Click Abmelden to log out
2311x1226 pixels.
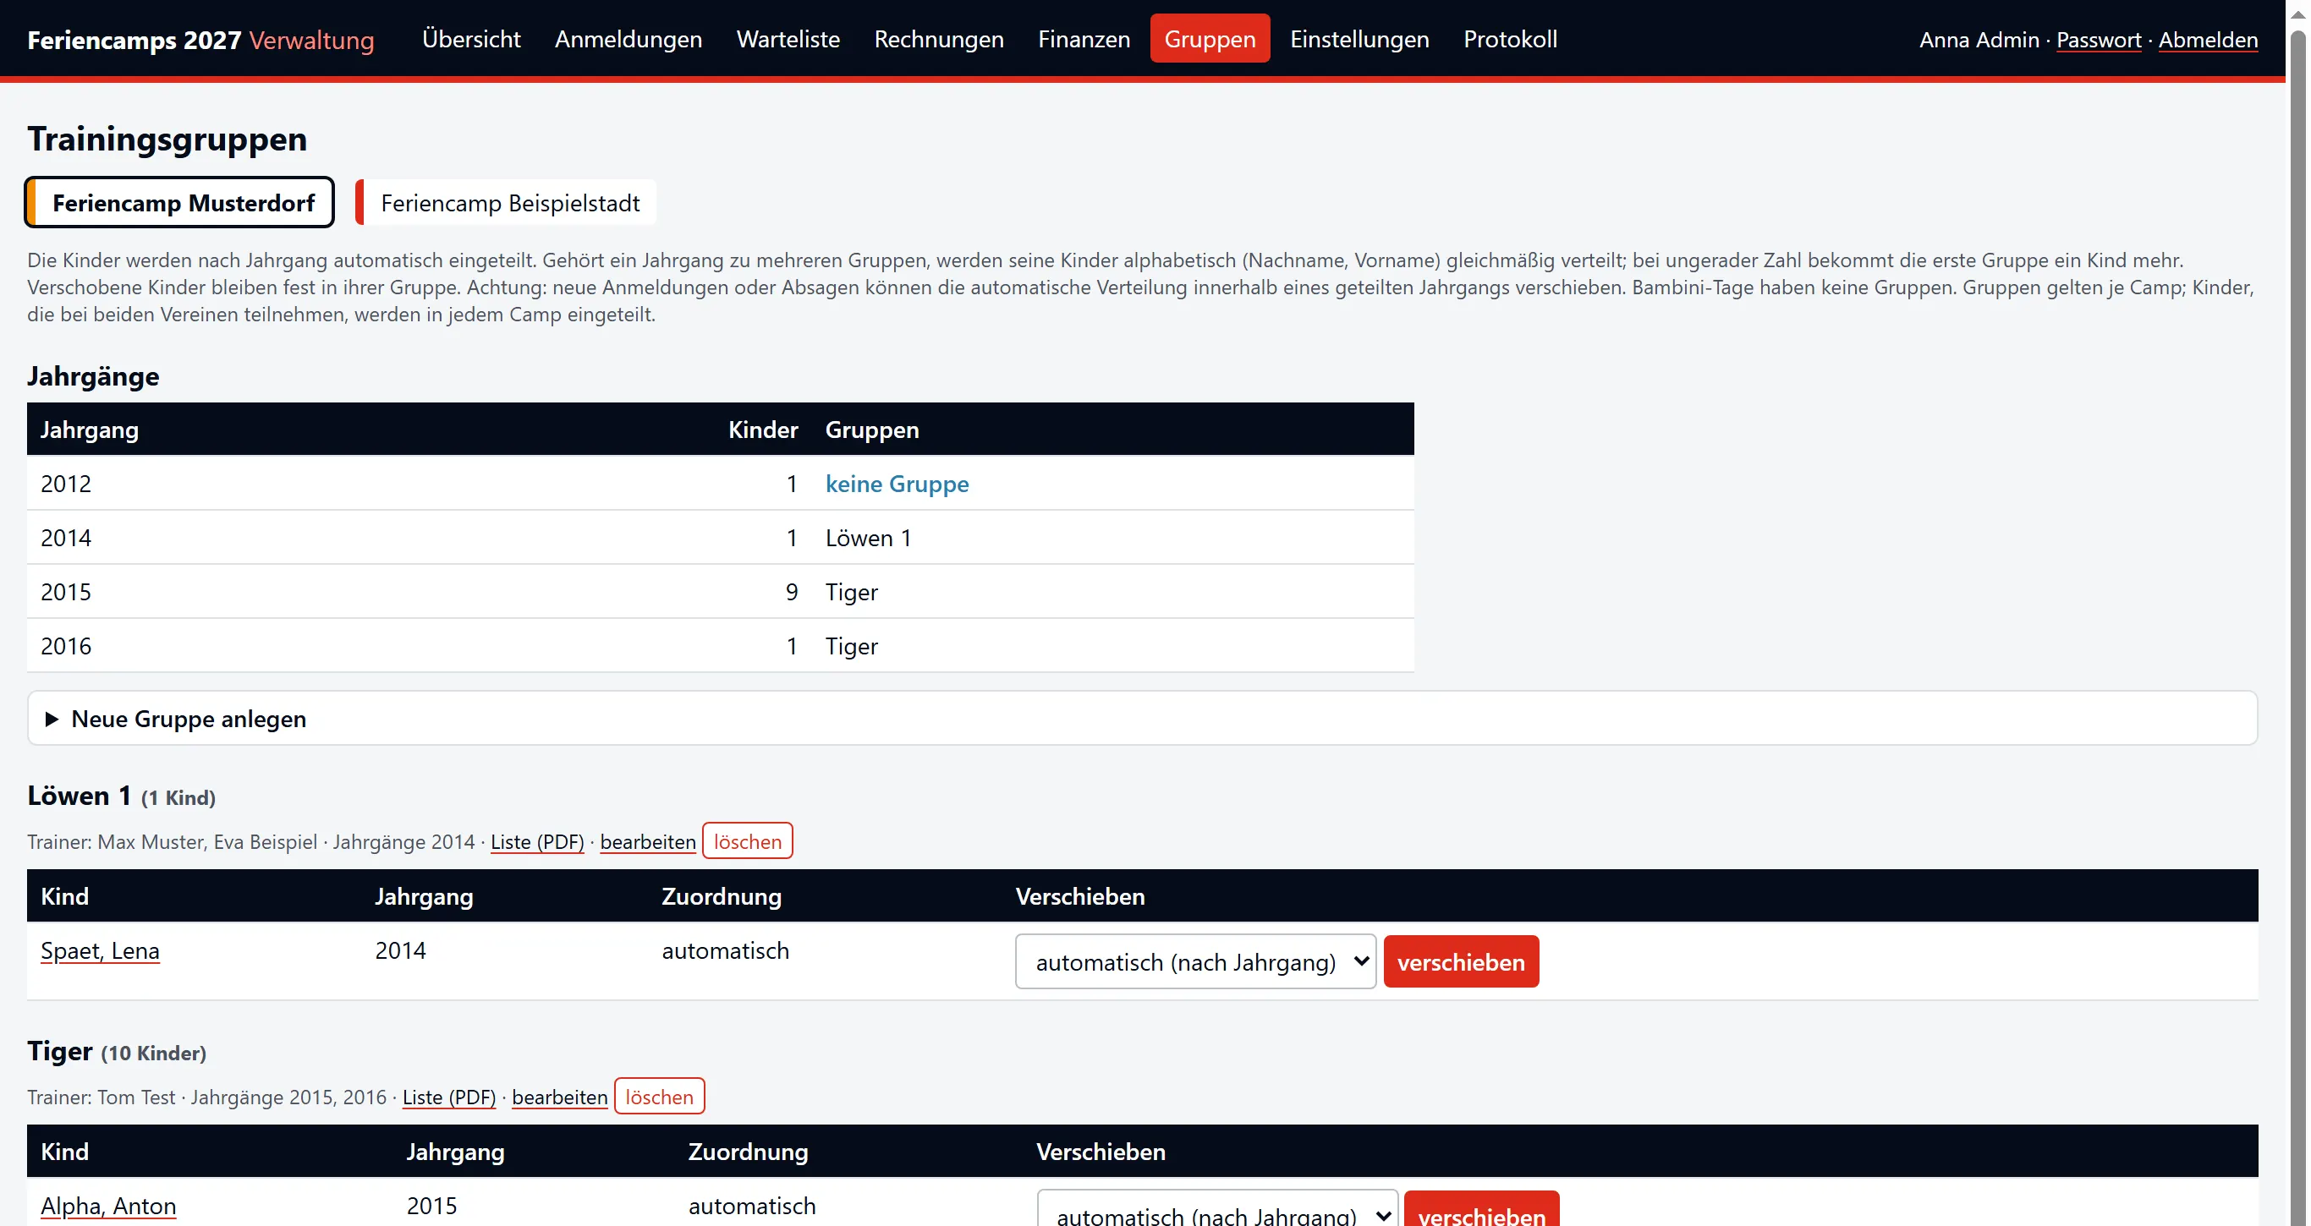2207,41
